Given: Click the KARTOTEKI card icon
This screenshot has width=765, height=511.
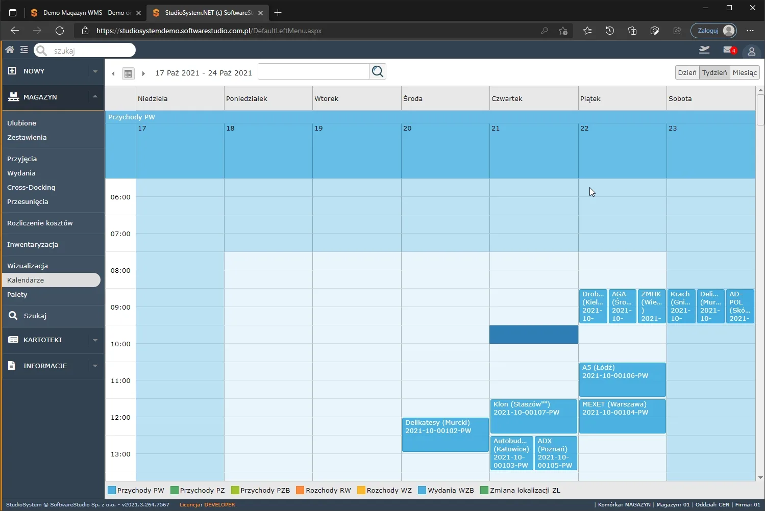Looking at the screenshot, I should pyautogui.click(x=13, y=340).
